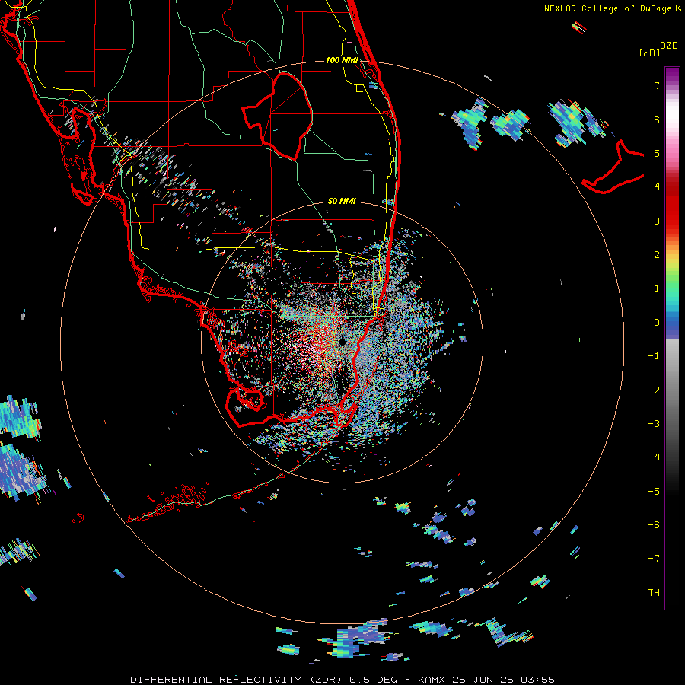Viewport: 685px width, 685px height.
Task: Click the 7 value on the color scale
Action: coord(657,85)
